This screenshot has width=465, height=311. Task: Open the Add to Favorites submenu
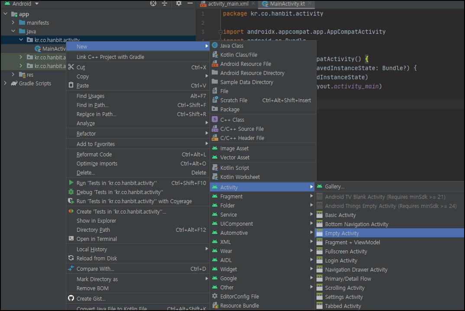tap(138, 144)
